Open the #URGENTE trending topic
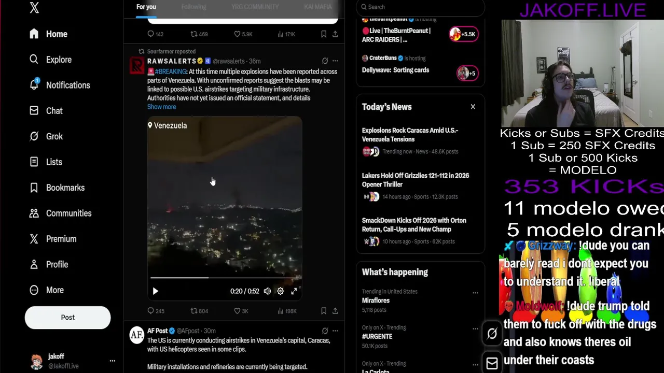664x373 pixels. [x=377, y=336]
